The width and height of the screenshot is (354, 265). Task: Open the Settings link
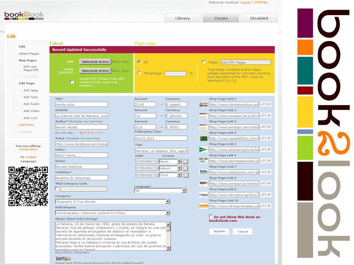point(261,2)
